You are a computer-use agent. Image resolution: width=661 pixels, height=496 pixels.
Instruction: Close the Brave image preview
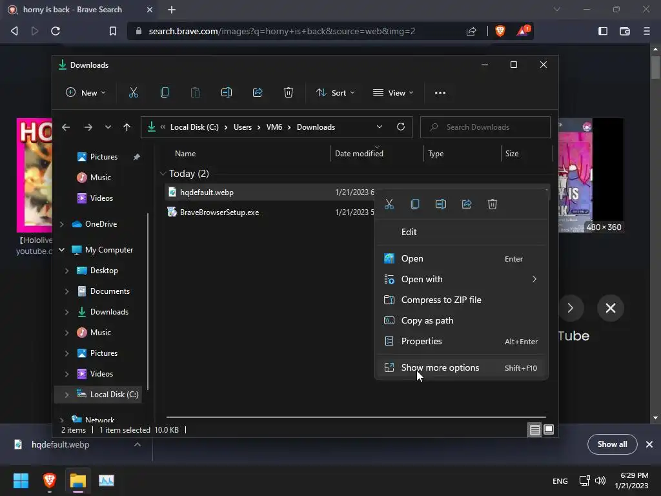tap(611, 308)
